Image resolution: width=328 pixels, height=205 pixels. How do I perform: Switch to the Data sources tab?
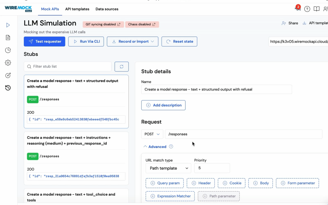107,9
